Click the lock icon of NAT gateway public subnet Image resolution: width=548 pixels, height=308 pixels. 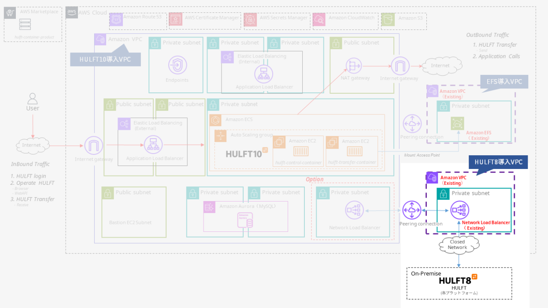coord(336,43)
